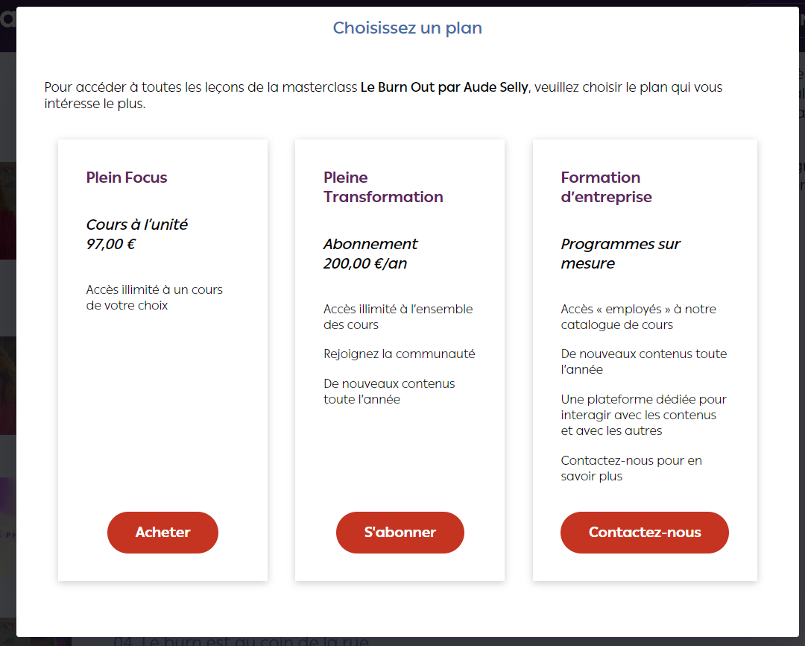Select the Plein Focus plan title

(127, 178)
